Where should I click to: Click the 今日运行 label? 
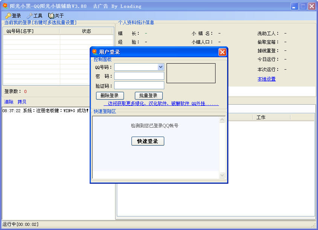pyautogui.click(x=268, y=59)
